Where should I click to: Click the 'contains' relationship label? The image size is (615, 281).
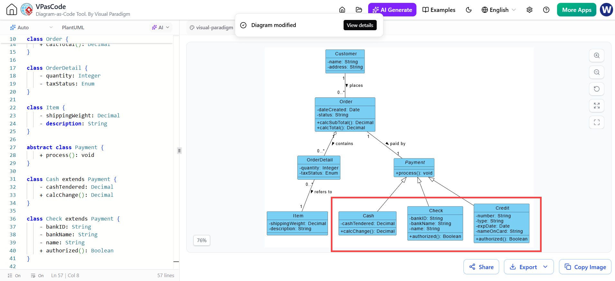click(x=344, y=144)
